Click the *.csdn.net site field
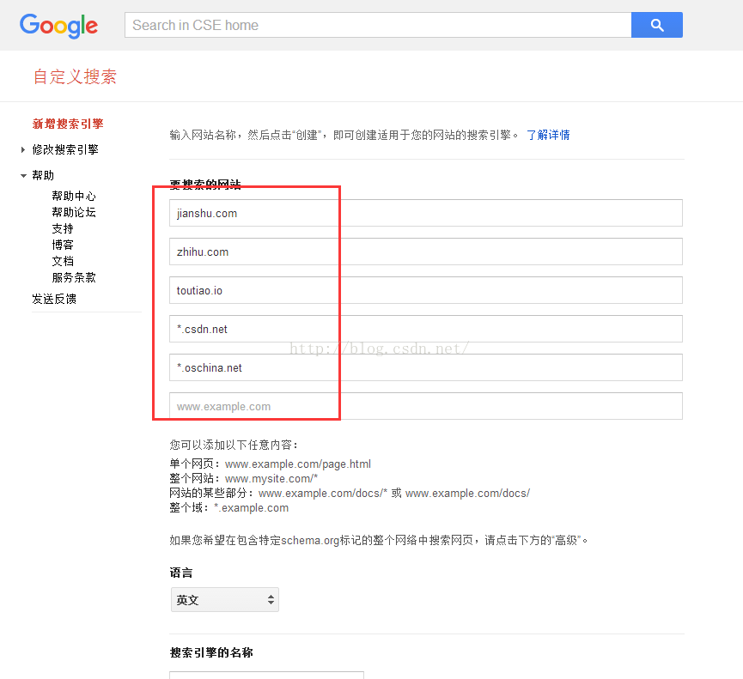This screenshot has width=743, height=679. tap(425, 329)
